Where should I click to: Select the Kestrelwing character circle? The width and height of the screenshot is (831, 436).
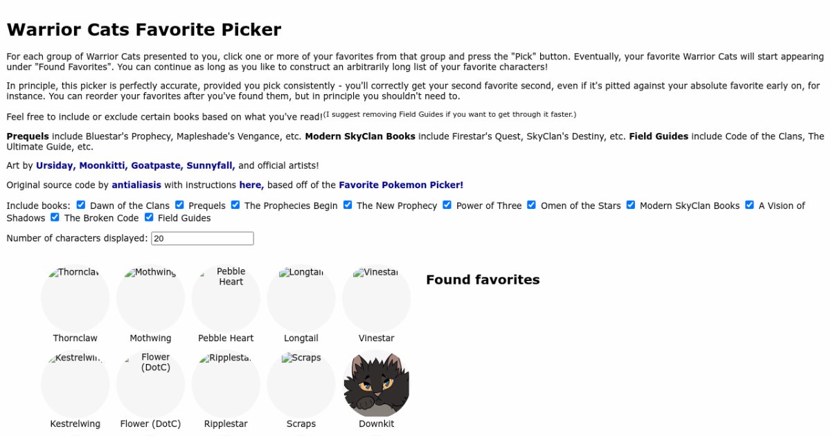[x=75, y=385]
